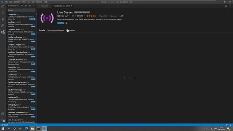
Task: Select the Extensions view icon
Action: point(3,32)
